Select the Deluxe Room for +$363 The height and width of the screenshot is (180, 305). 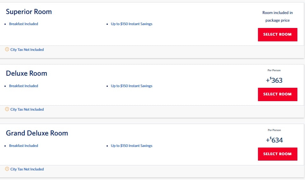278,94
